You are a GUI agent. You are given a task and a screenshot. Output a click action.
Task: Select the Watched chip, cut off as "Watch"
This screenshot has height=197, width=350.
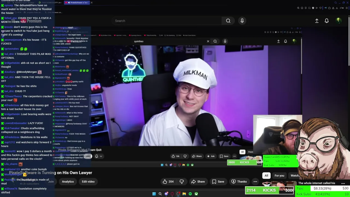pos(294,175)
